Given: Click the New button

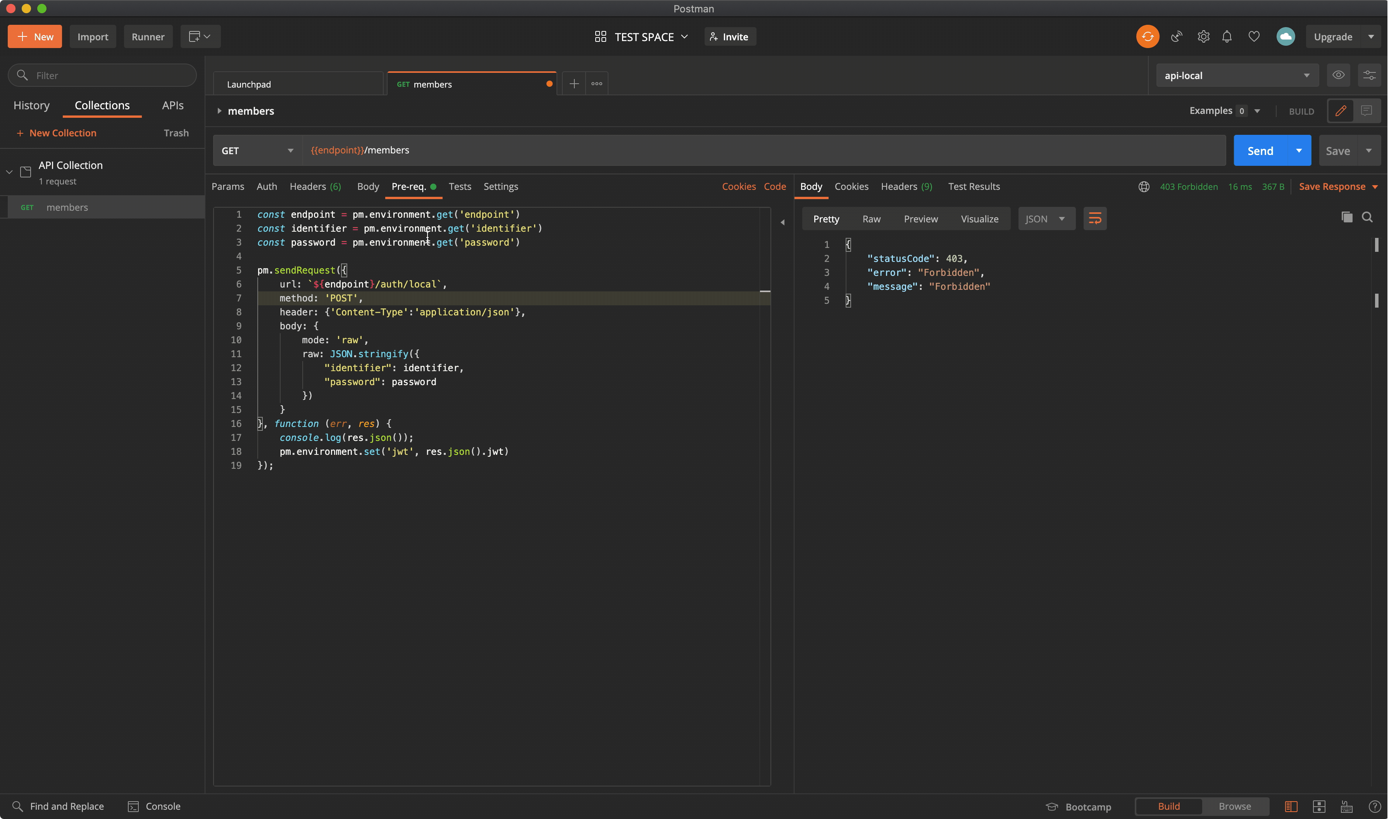Looking at the screenshot, I should [x=35, y=36].
